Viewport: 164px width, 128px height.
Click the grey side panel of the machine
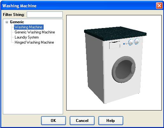pyautogui.click(x=95, y=66)
